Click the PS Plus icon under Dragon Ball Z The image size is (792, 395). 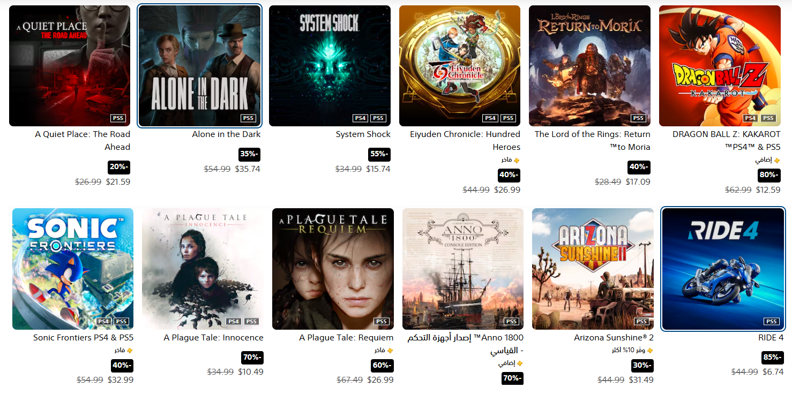point(778,160)
